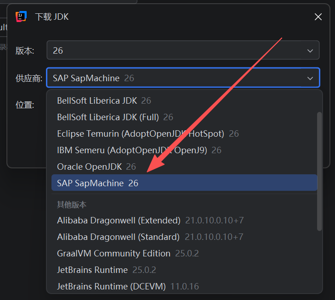Select JetBrains Runtime (DCEVM) 11.0.16
Image resolution: width=335 pixels, height=300 pixels.
(x=128, y=286)
